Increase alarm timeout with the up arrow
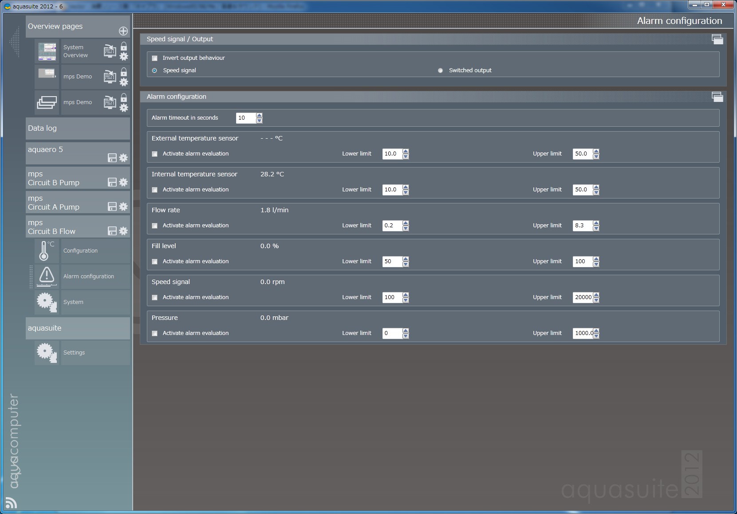The width and height of the screenshot is (737, 514). point(260,115)
